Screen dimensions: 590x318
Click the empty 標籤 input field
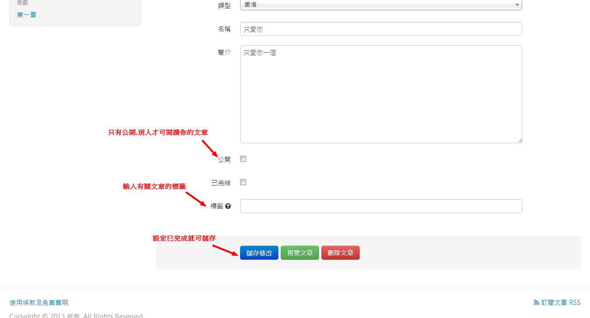(381, 206)
